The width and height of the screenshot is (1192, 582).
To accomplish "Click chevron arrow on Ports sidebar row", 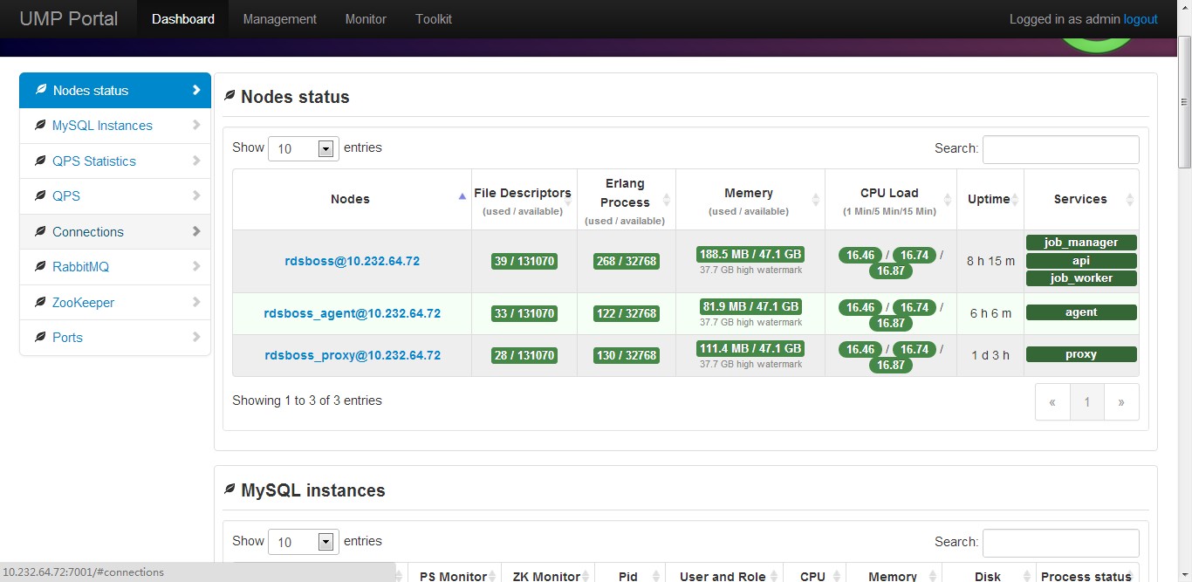I will tap(196, 337).
